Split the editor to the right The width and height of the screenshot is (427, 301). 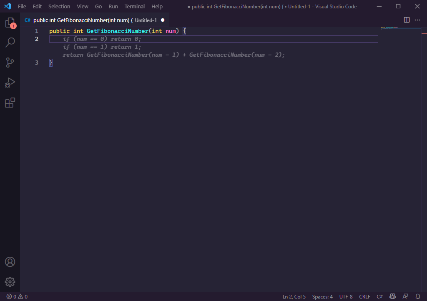407,20
